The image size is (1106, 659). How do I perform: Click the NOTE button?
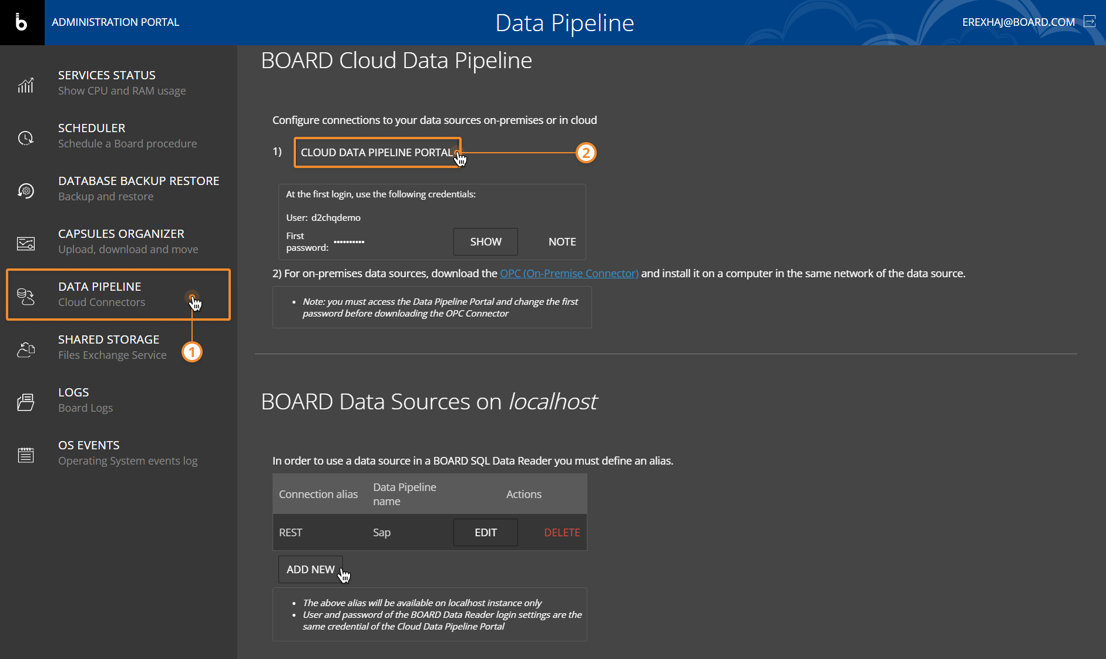pos(562,242)
